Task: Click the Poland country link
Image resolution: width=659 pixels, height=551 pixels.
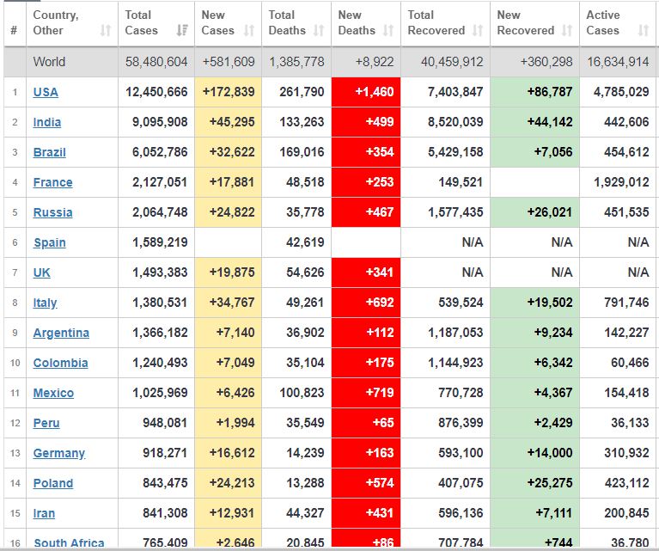Action: point(52,483)
